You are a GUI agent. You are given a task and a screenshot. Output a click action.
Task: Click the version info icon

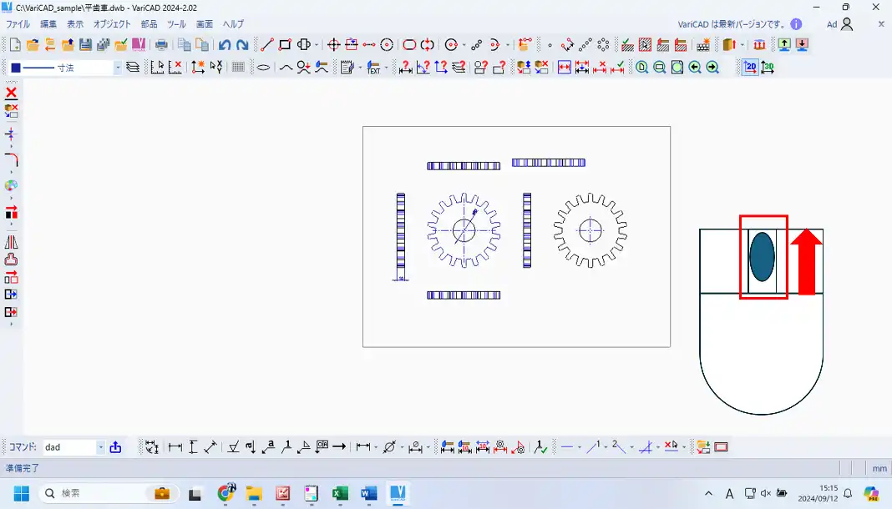tap(796, 24)
